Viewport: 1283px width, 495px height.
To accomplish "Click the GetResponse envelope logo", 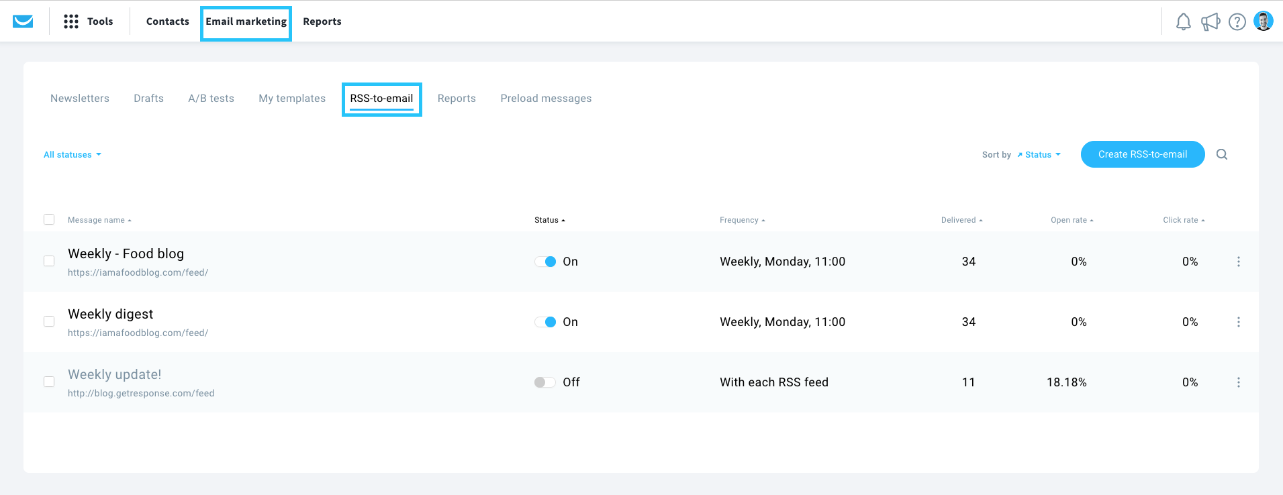I will point(23,21).
